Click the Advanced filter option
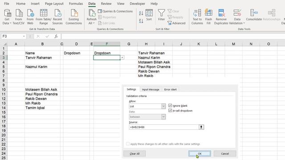This screenshot has height=160, width=285. [x=176, y=23]
